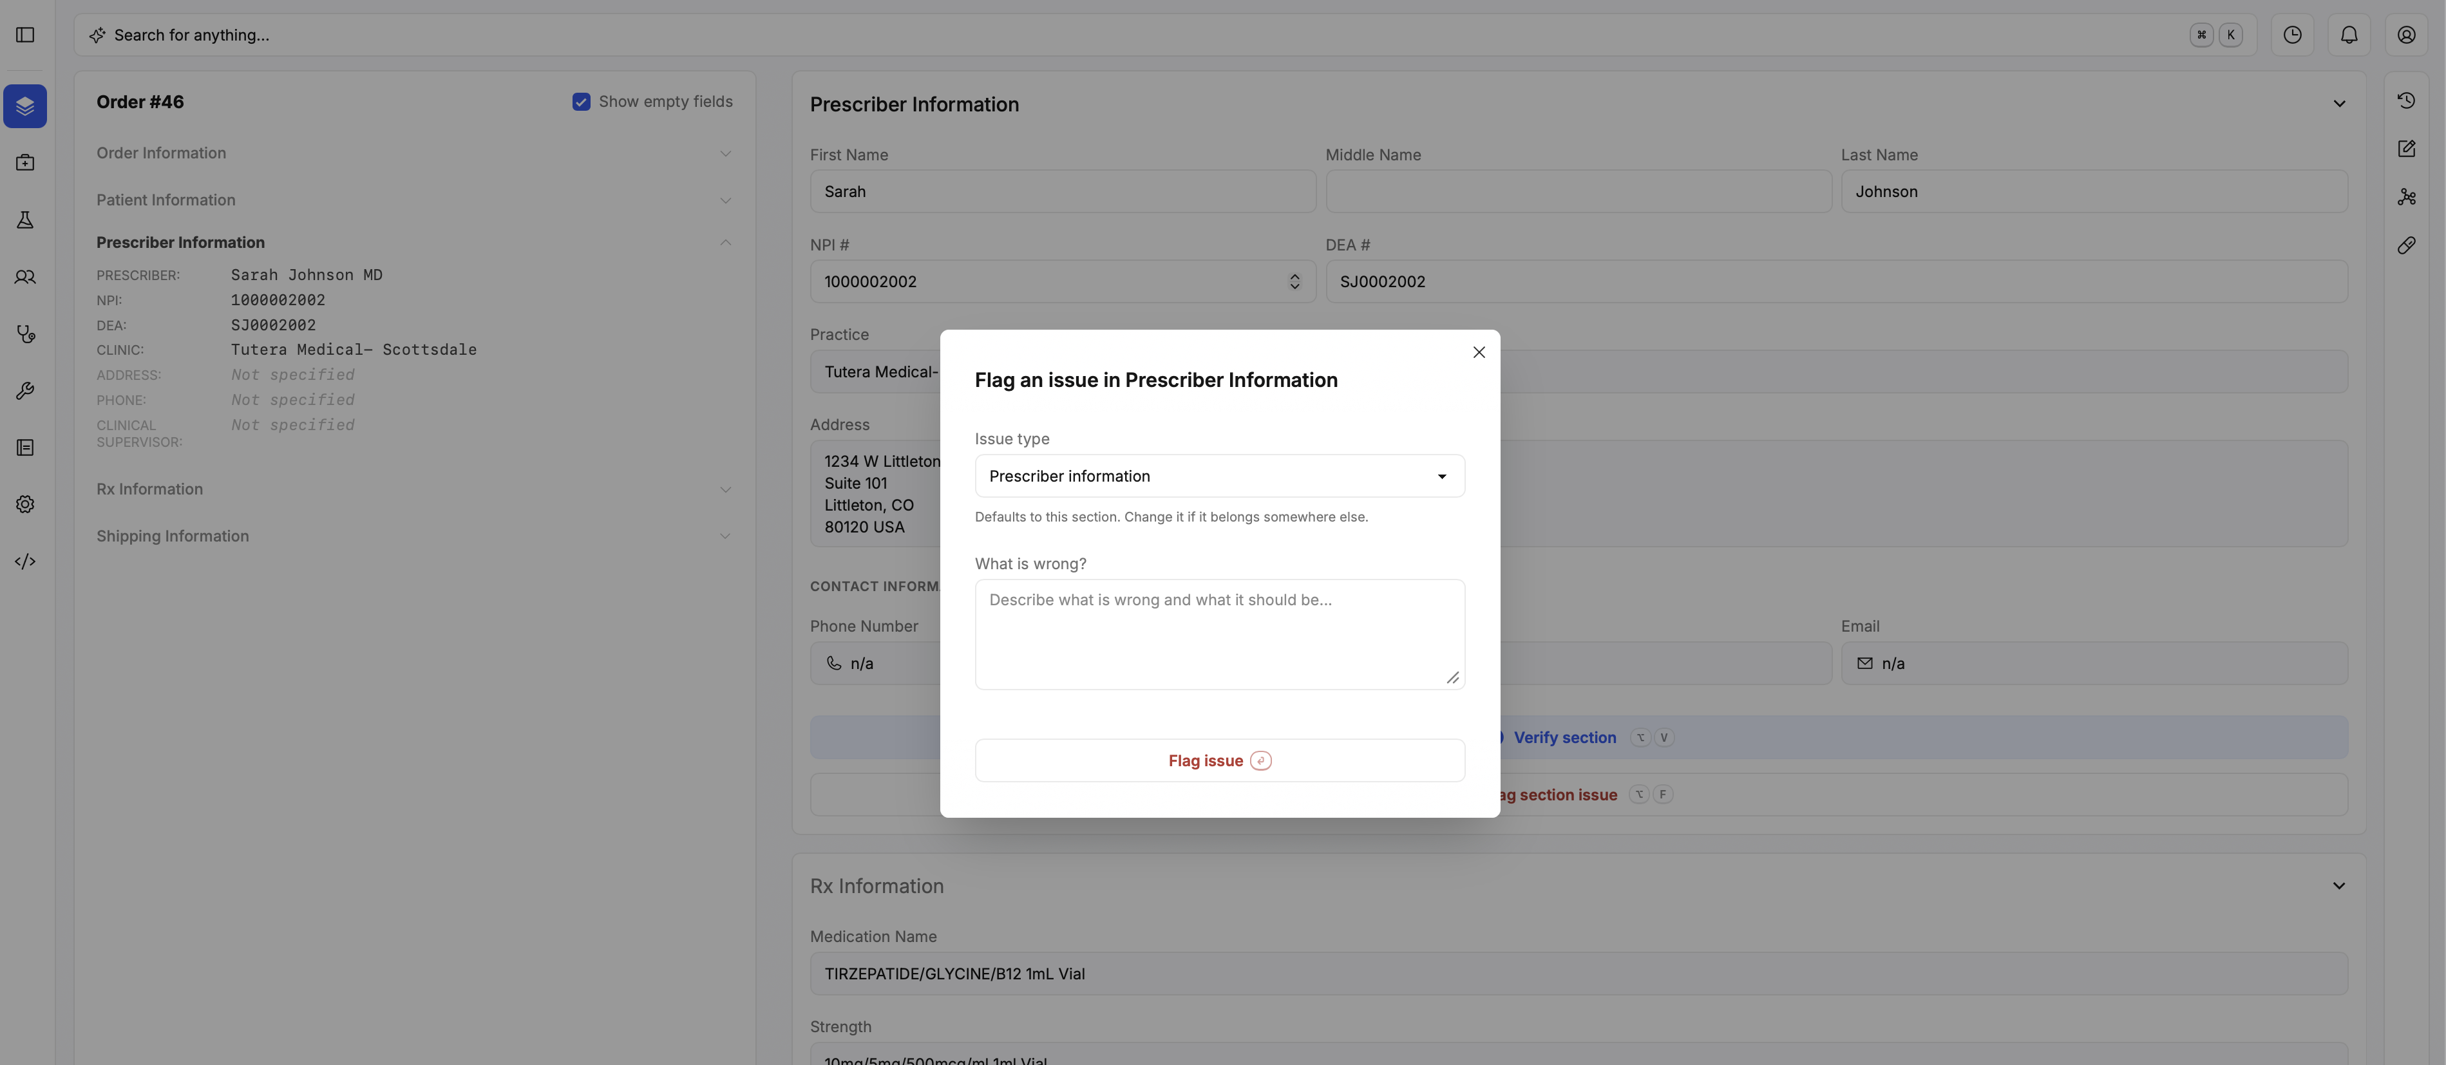Click the Medication Name field

pyautogui.click(x=1578, y=974)
